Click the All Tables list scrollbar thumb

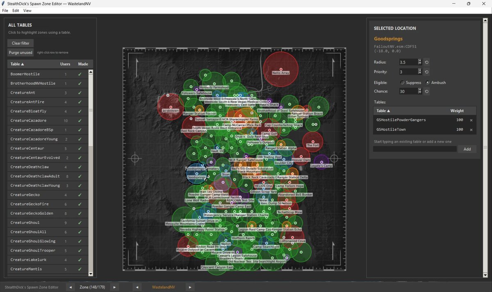pos(91,110)
